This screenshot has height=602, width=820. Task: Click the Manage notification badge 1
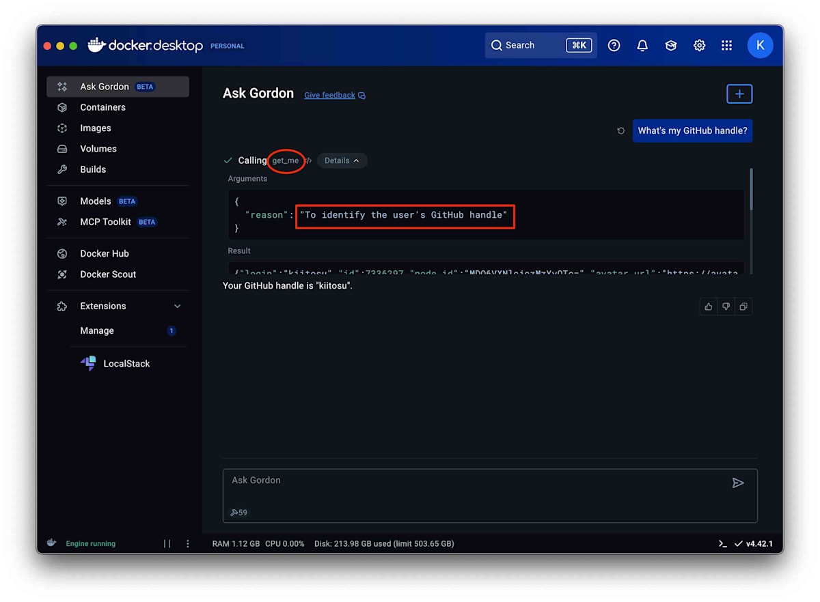[x=172, y=331]
